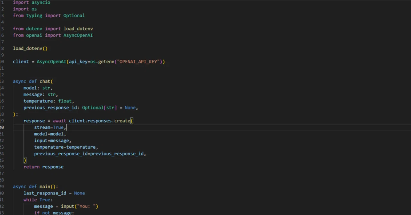Click the "OPENAI_API_KEY" string literal
Viewport: 411px width, 215px height.
tap(138, 62)
